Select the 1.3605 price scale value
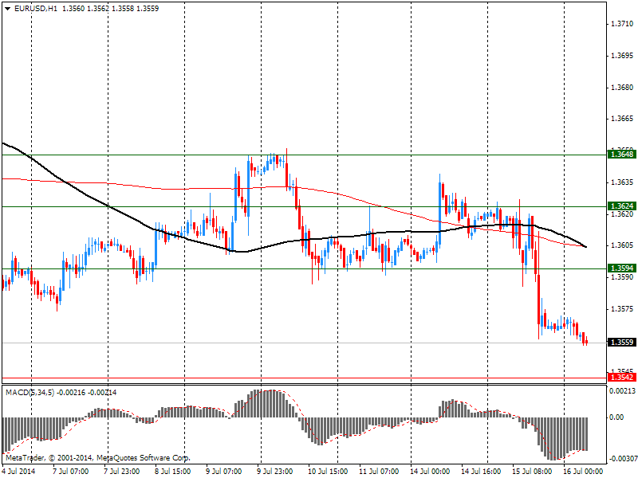The width and height of the screenshot is (638, 478). tap(622, 245)
